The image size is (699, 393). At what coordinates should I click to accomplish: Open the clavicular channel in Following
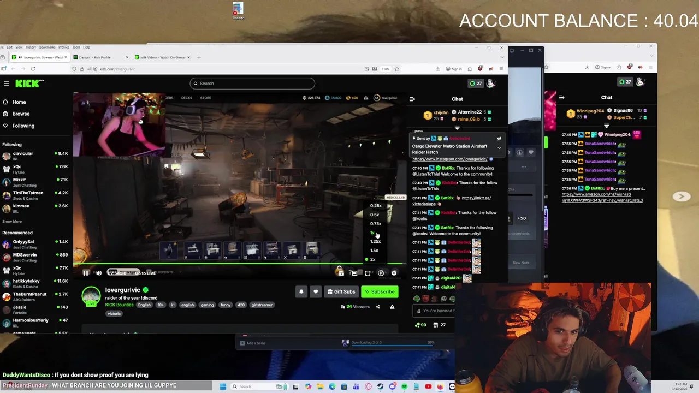tap(35, 156)
